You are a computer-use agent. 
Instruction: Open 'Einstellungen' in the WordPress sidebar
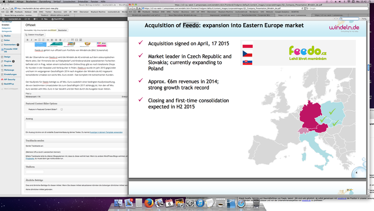10,74
